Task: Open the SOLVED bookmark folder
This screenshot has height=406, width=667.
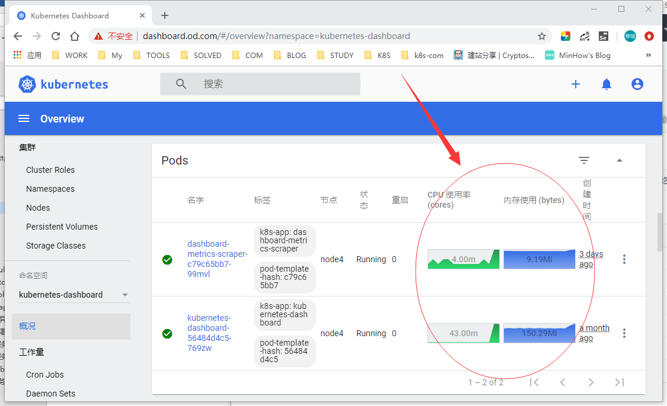Action: 201,55
